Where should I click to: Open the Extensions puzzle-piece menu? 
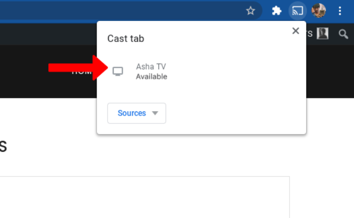pos(276,11)
